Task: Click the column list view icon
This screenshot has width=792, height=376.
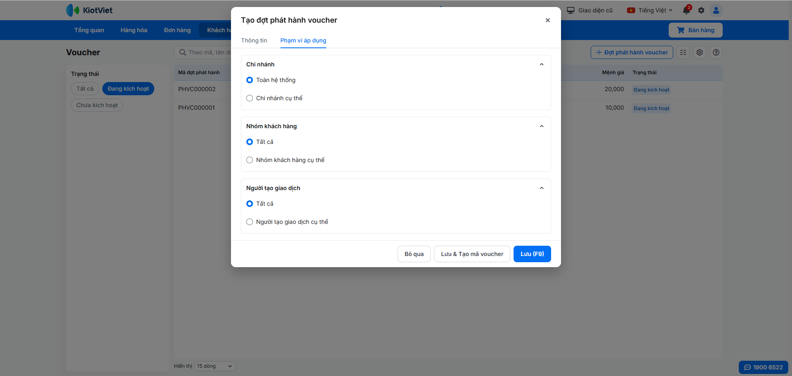Action: 683,52
